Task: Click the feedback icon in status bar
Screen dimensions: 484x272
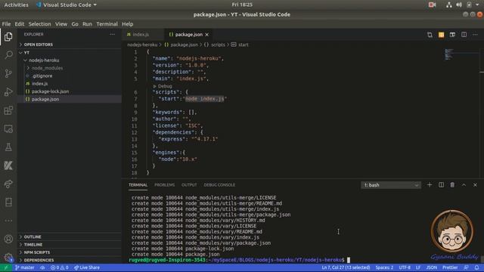Action: tap(466, 267)
